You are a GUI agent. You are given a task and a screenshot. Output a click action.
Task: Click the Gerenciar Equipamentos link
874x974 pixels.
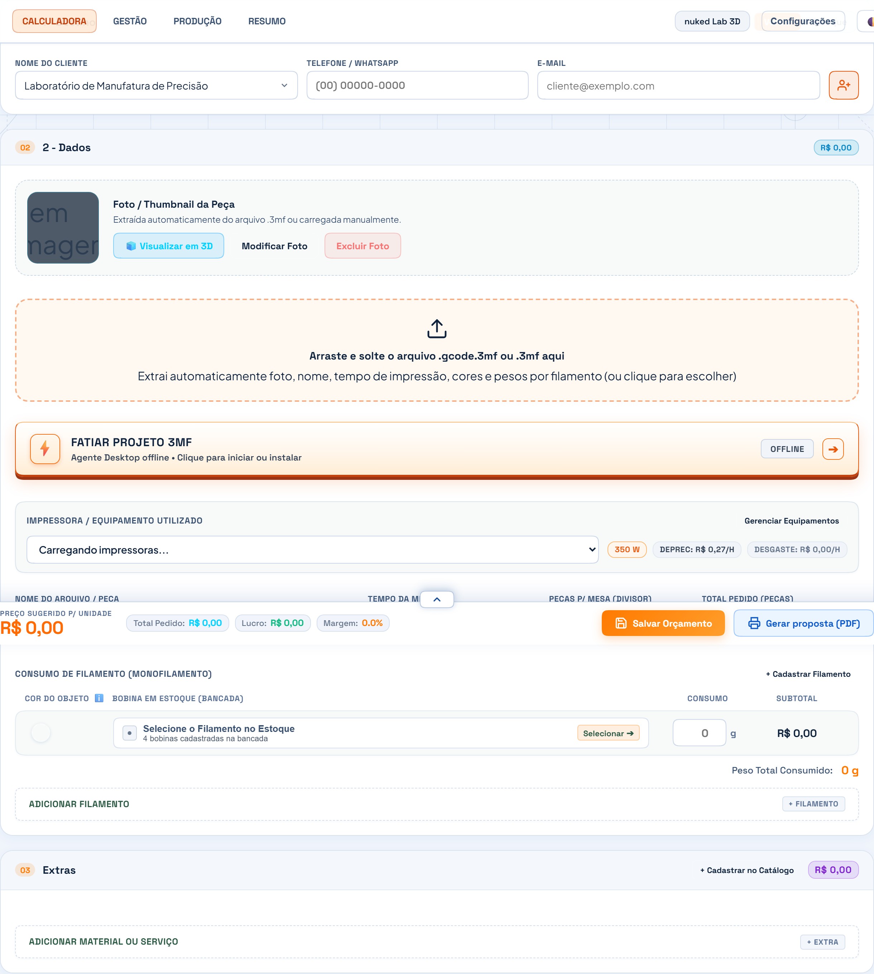[x=791, y=521]
